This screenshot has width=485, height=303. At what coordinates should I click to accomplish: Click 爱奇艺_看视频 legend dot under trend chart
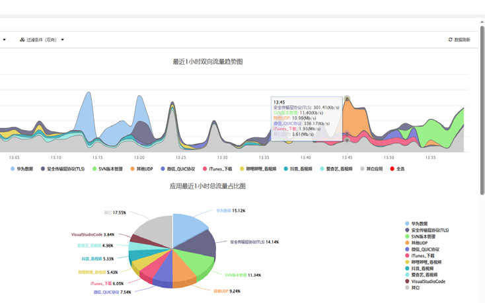(x=322, y=169)
